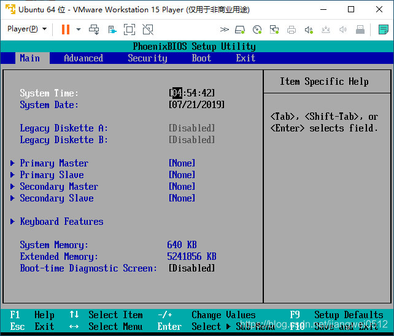Click the network adapter icon

coord(274,29)
